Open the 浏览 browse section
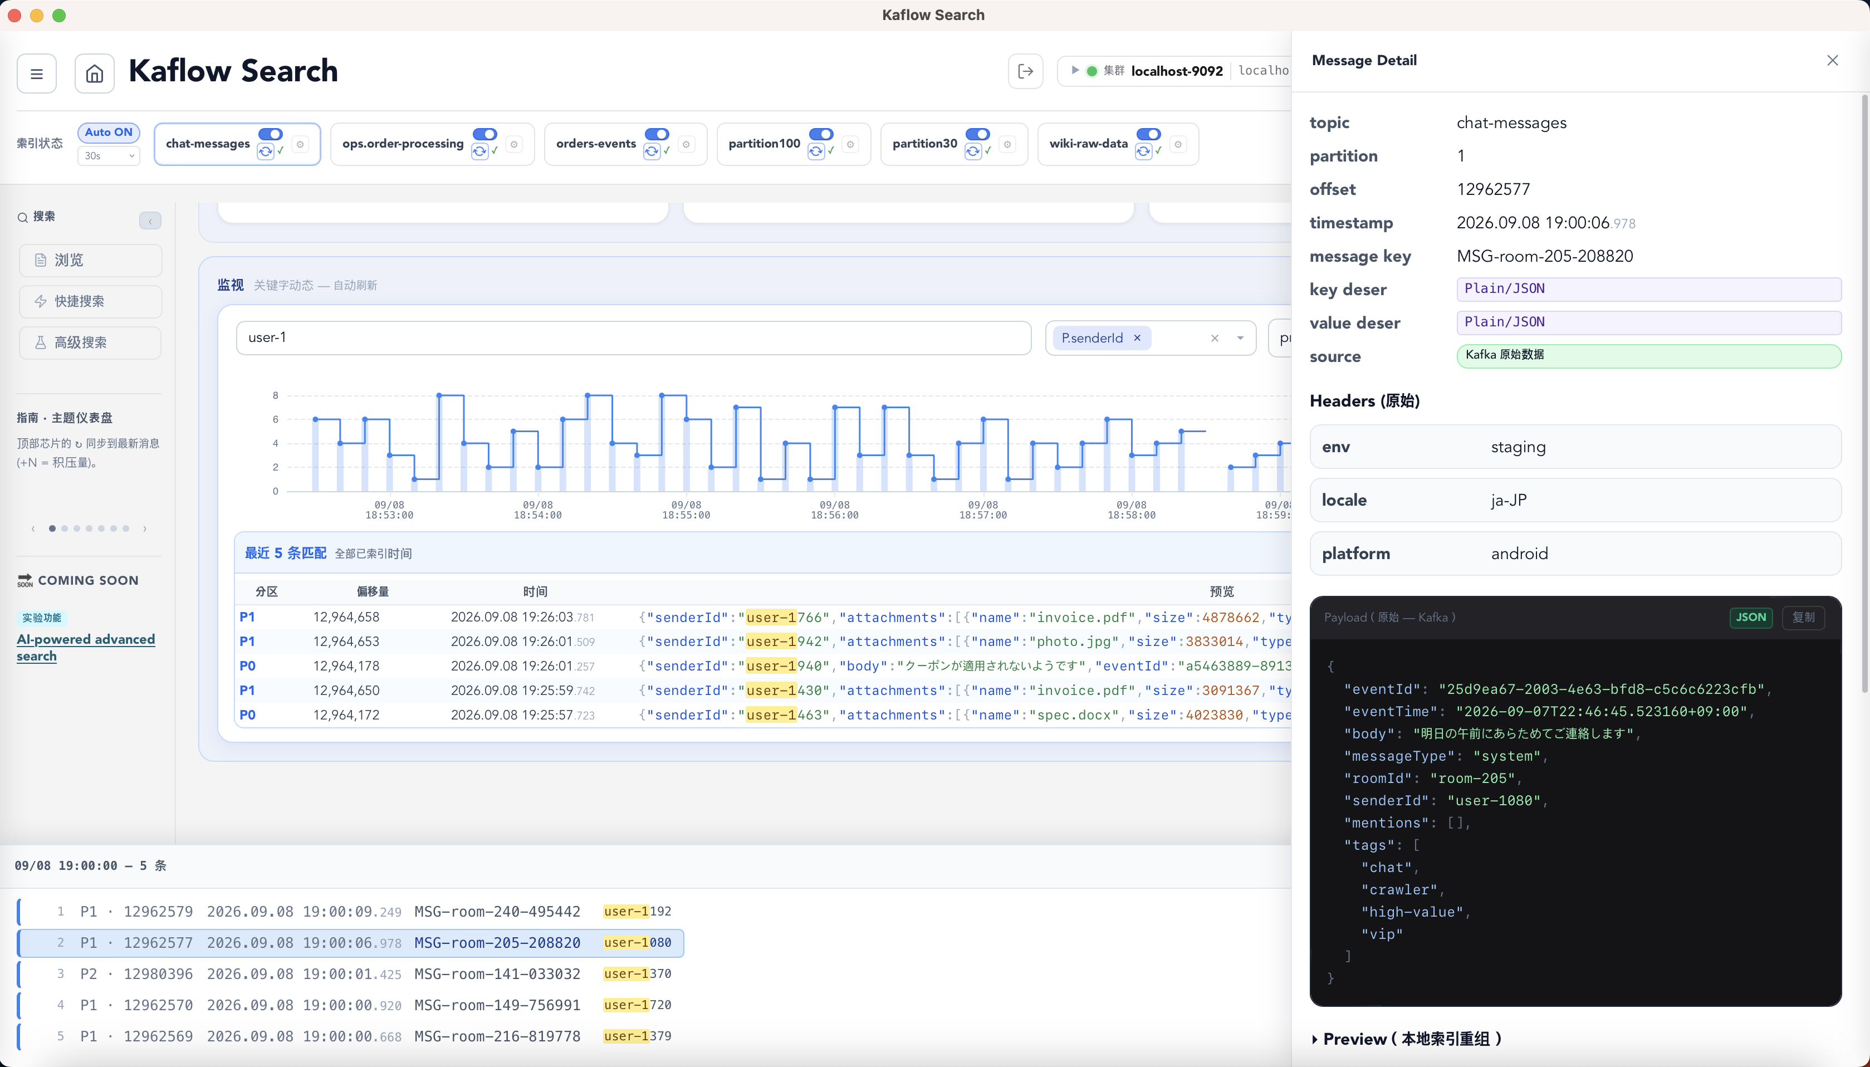This screenshot has height=1067, width=1870. tap(90, 260)
